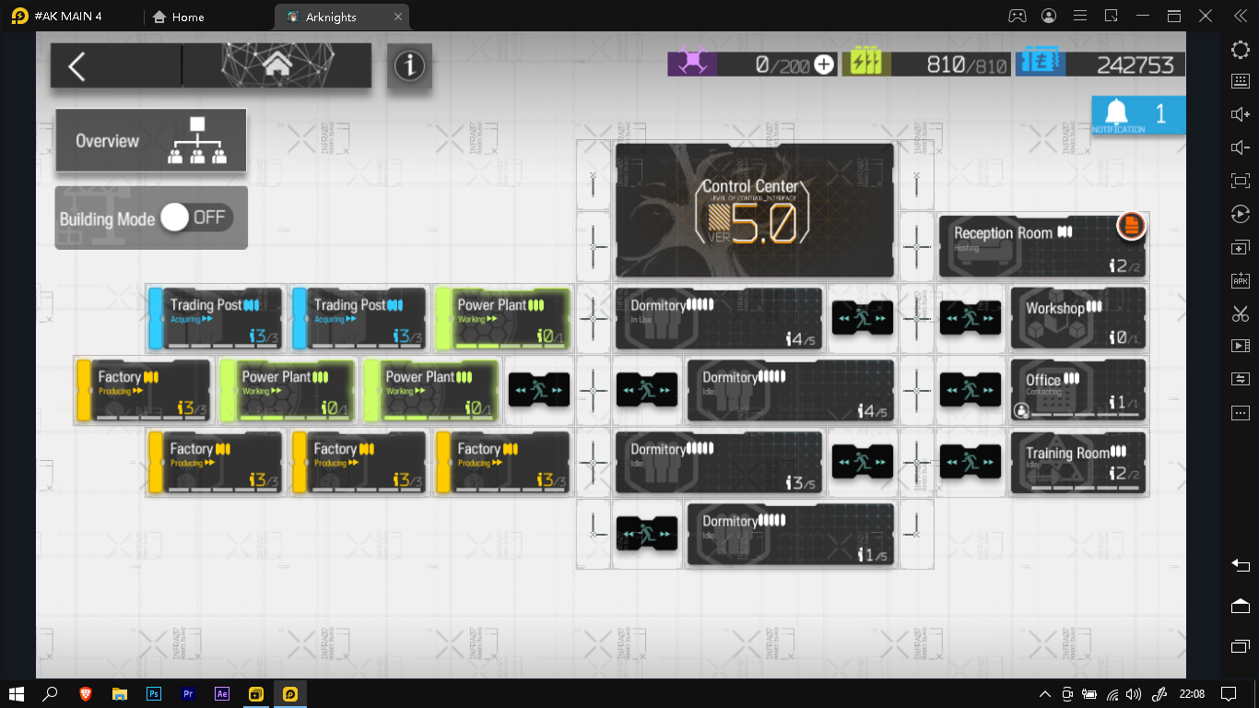Open the Training Room
The width and height of the screenshot is (1259, 708).
[x=1078, y=462]
